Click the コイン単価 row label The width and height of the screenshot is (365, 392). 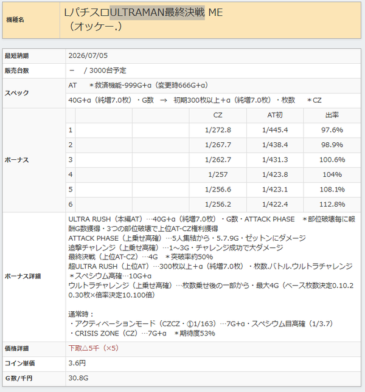point(19,363)
